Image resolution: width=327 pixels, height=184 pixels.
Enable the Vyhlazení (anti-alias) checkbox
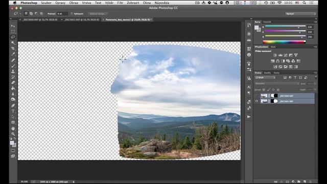point(72,14)
